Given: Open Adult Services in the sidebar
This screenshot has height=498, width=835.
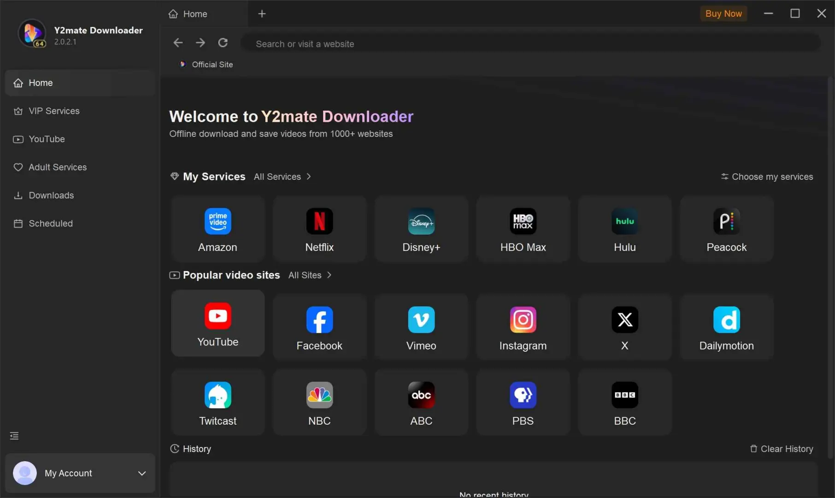Looking at the screenshot, I should coord(80,167).
